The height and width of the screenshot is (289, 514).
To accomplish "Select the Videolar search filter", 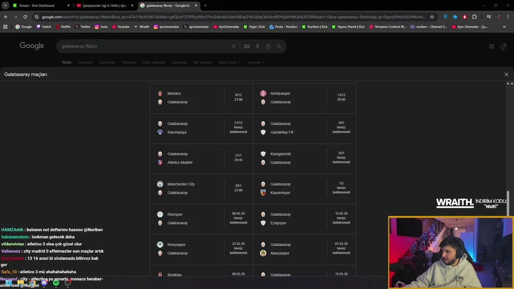I will [x=129, y=62].
